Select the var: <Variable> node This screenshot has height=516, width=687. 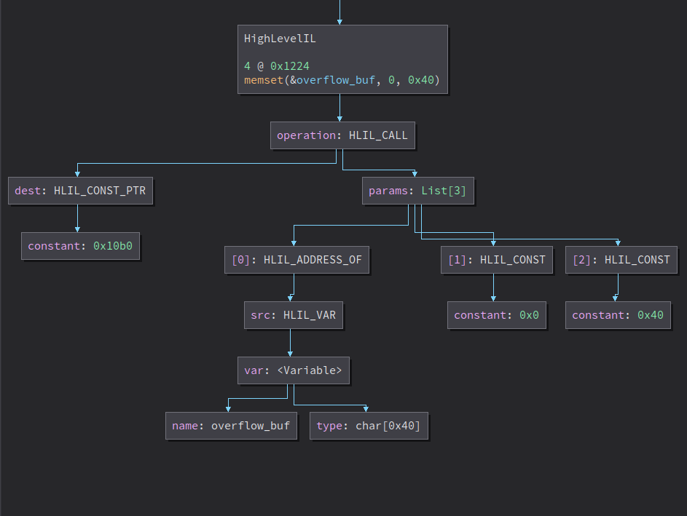coord(293,370)
